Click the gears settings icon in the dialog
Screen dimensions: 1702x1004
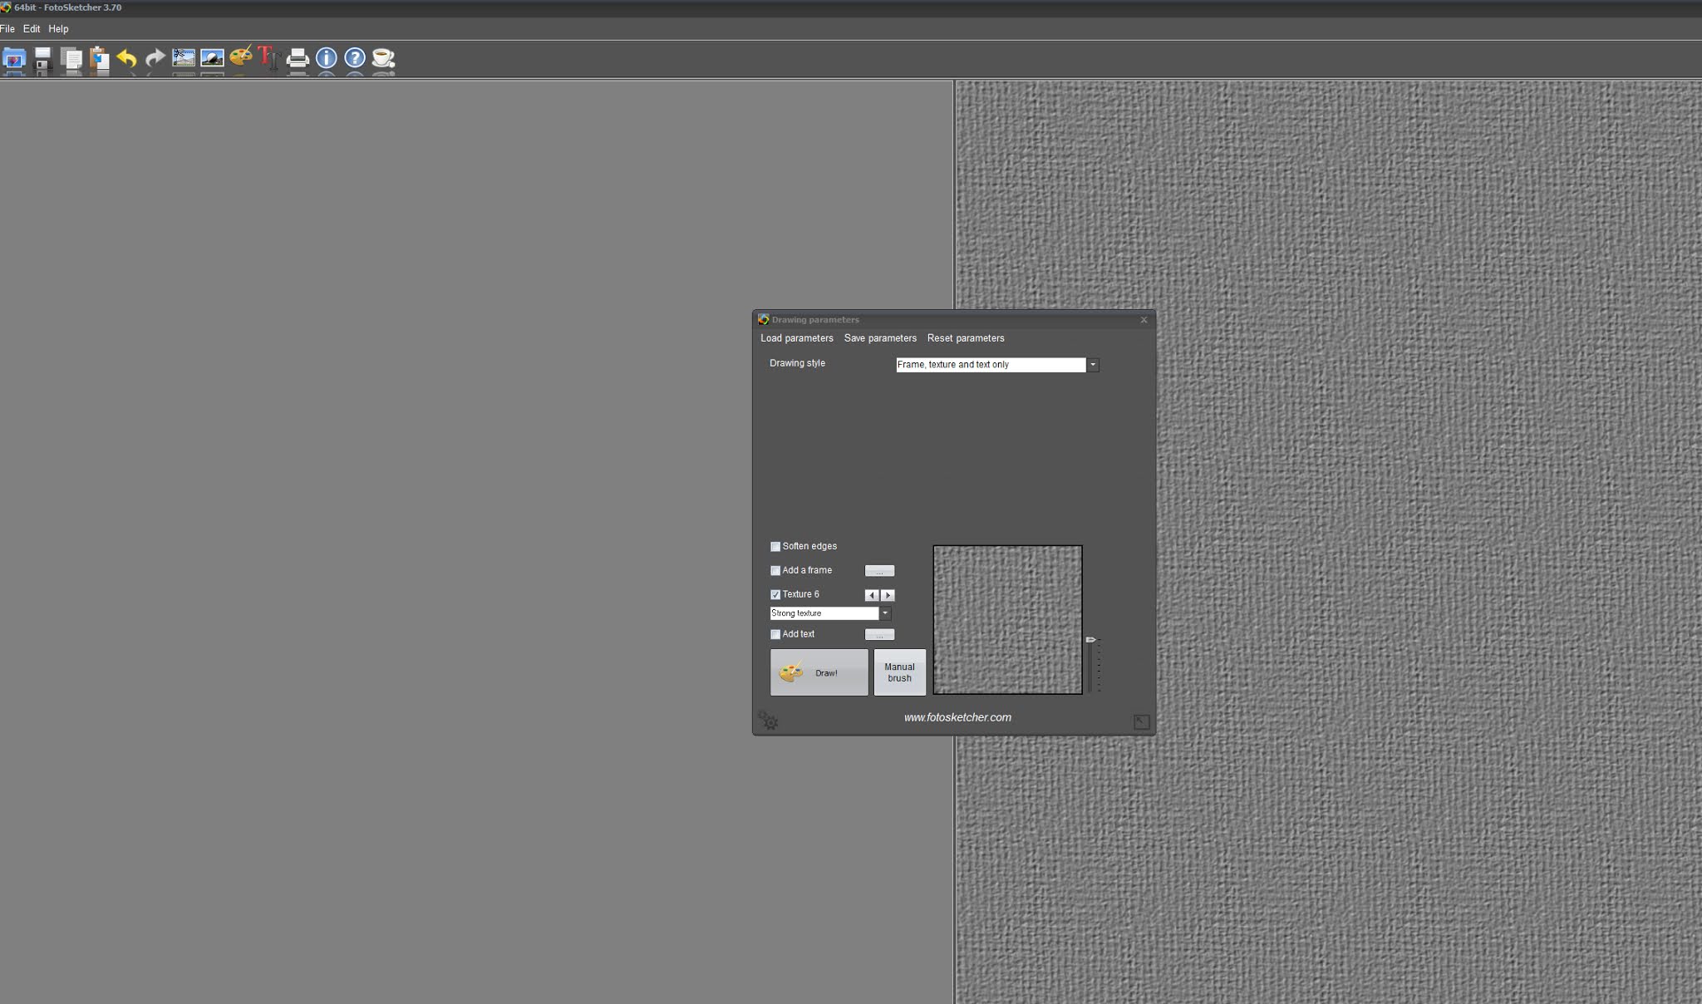[769, 721]
